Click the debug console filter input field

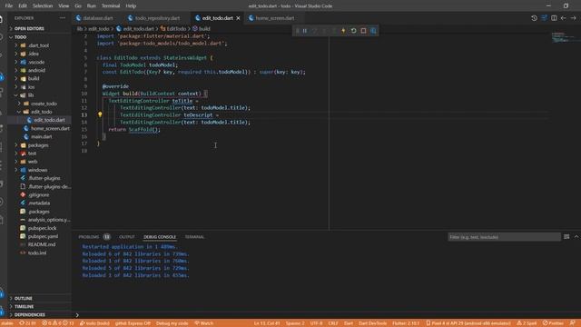click(504, 237)
